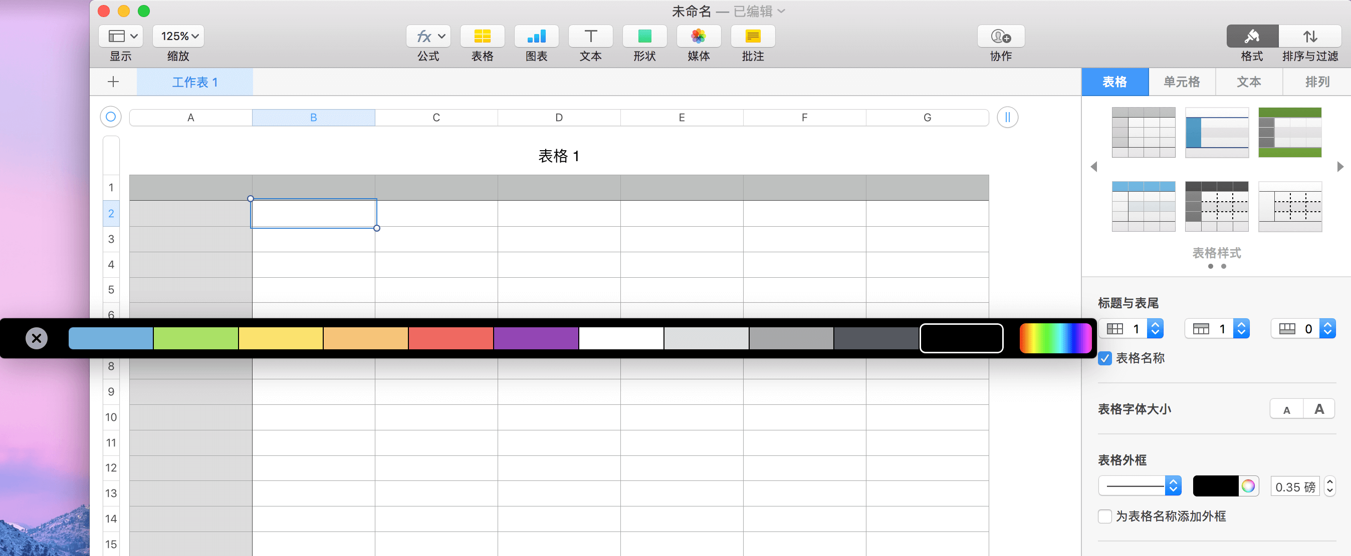This screenshot has height=556, width=1351.
Task: Add a comment with 批注 icon
Action: pos(753,36)
